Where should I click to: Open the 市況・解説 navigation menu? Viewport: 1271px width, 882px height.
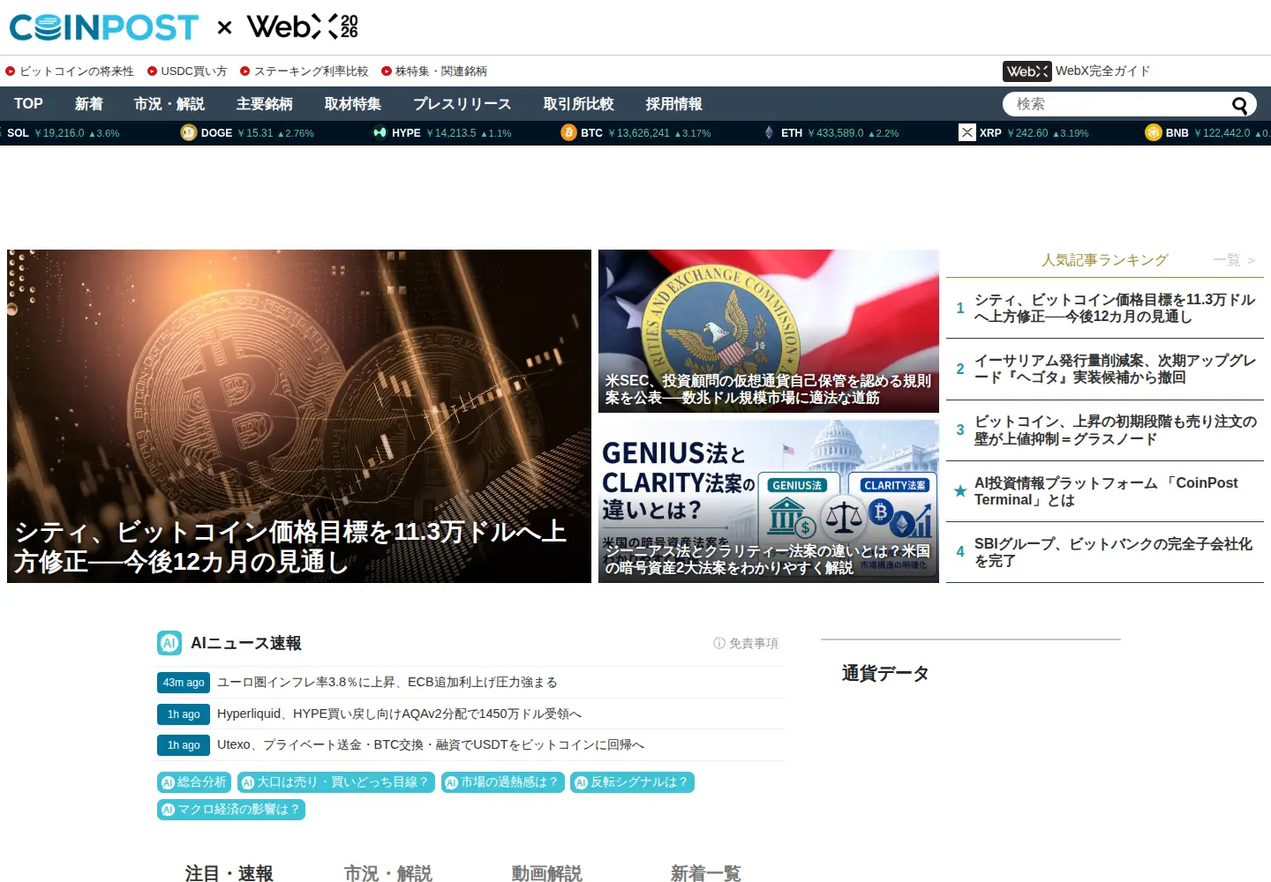[169, 104]
